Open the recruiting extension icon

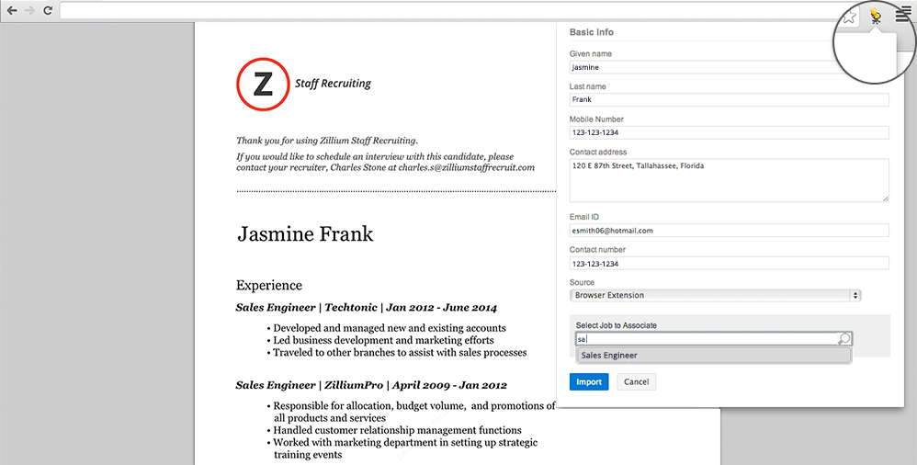[876, 16]
